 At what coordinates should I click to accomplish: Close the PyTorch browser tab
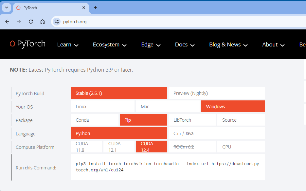84,8
